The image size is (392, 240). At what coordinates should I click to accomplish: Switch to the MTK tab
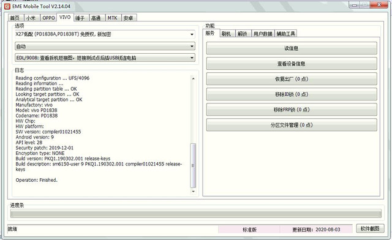(x=113, y=18)
